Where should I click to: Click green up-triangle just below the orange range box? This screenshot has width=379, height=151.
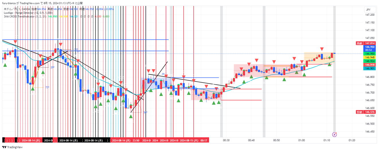pos(330,64)
